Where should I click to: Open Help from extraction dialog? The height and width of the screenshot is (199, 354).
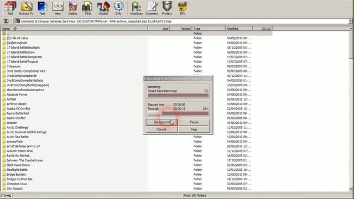(194, 129)
